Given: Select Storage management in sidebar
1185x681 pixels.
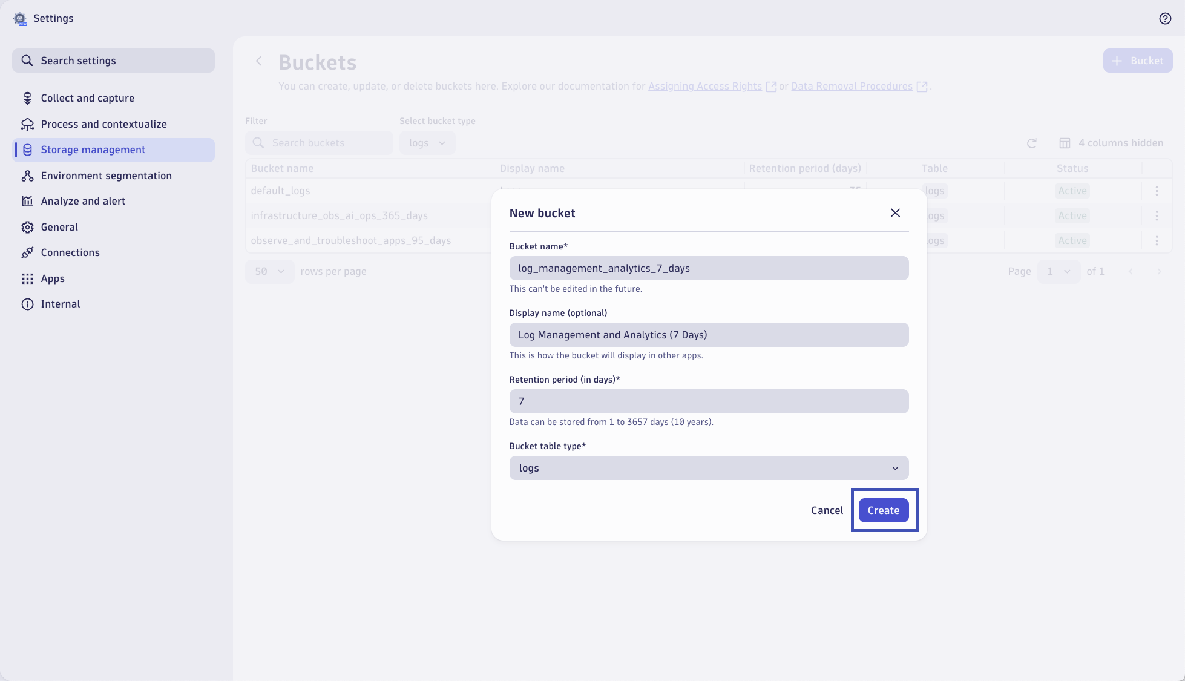Looking at the screenshot, I should coord(113,150).
